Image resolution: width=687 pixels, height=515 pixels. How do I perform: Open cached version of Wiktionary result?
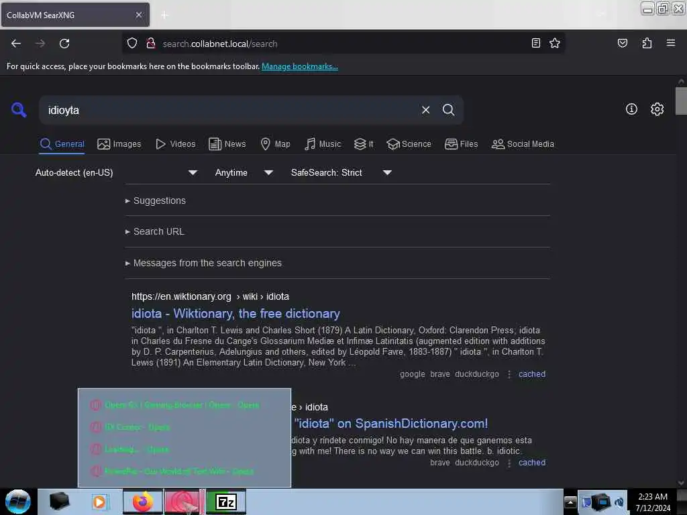click(532, 374)
